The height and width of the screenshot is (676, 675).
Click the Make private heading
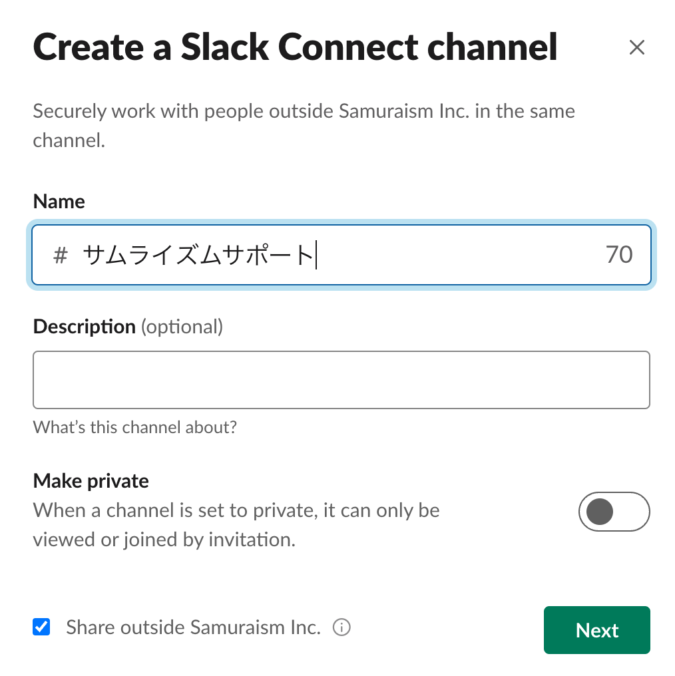coord(91,480)
